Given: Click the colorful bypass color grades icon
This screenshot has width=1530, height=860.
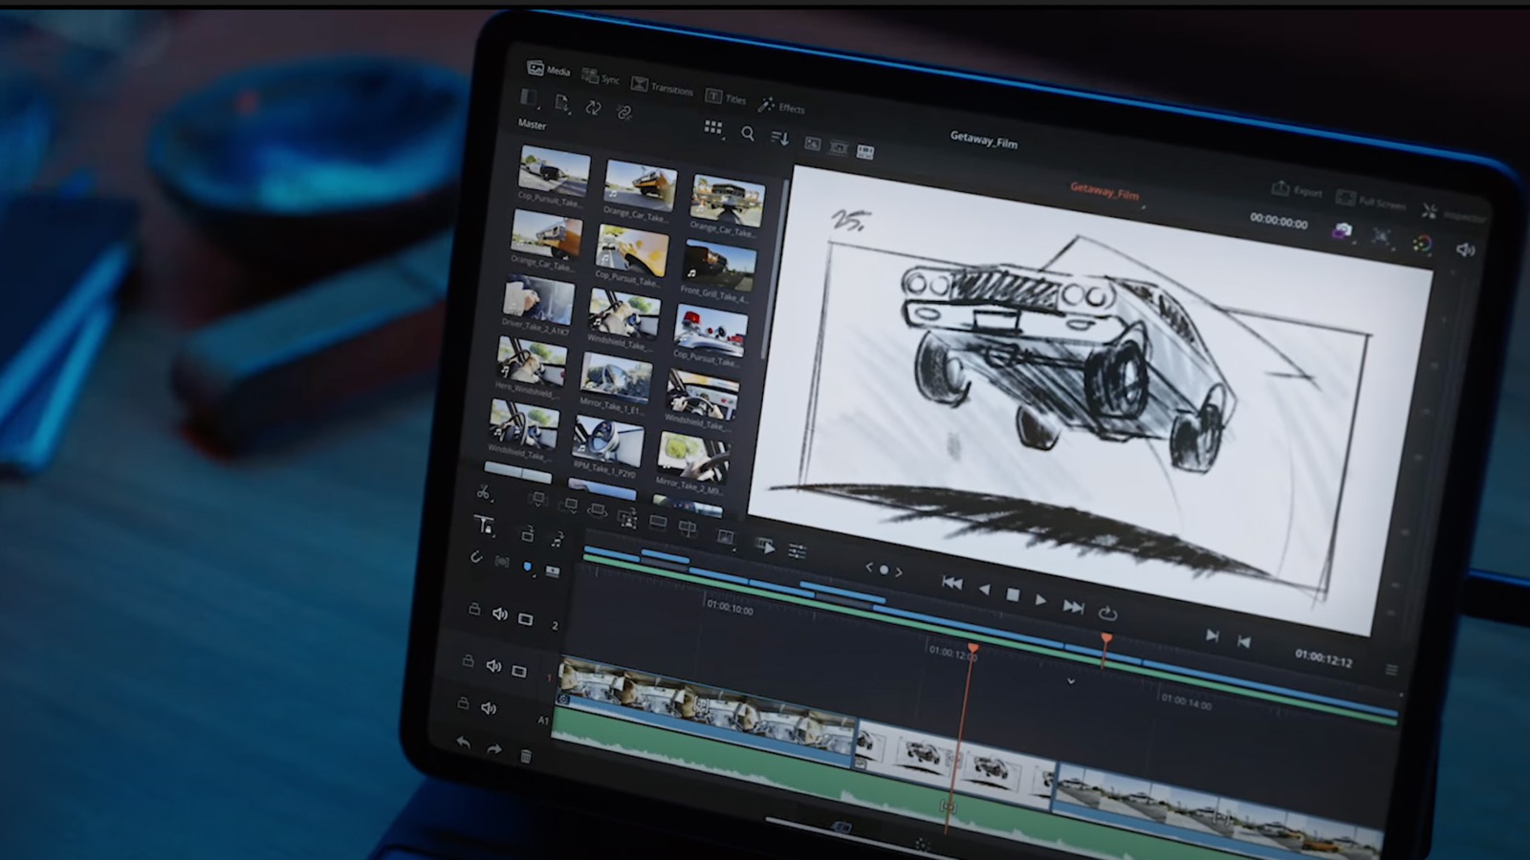Looking at the screenshot, I should point(1422,244).
